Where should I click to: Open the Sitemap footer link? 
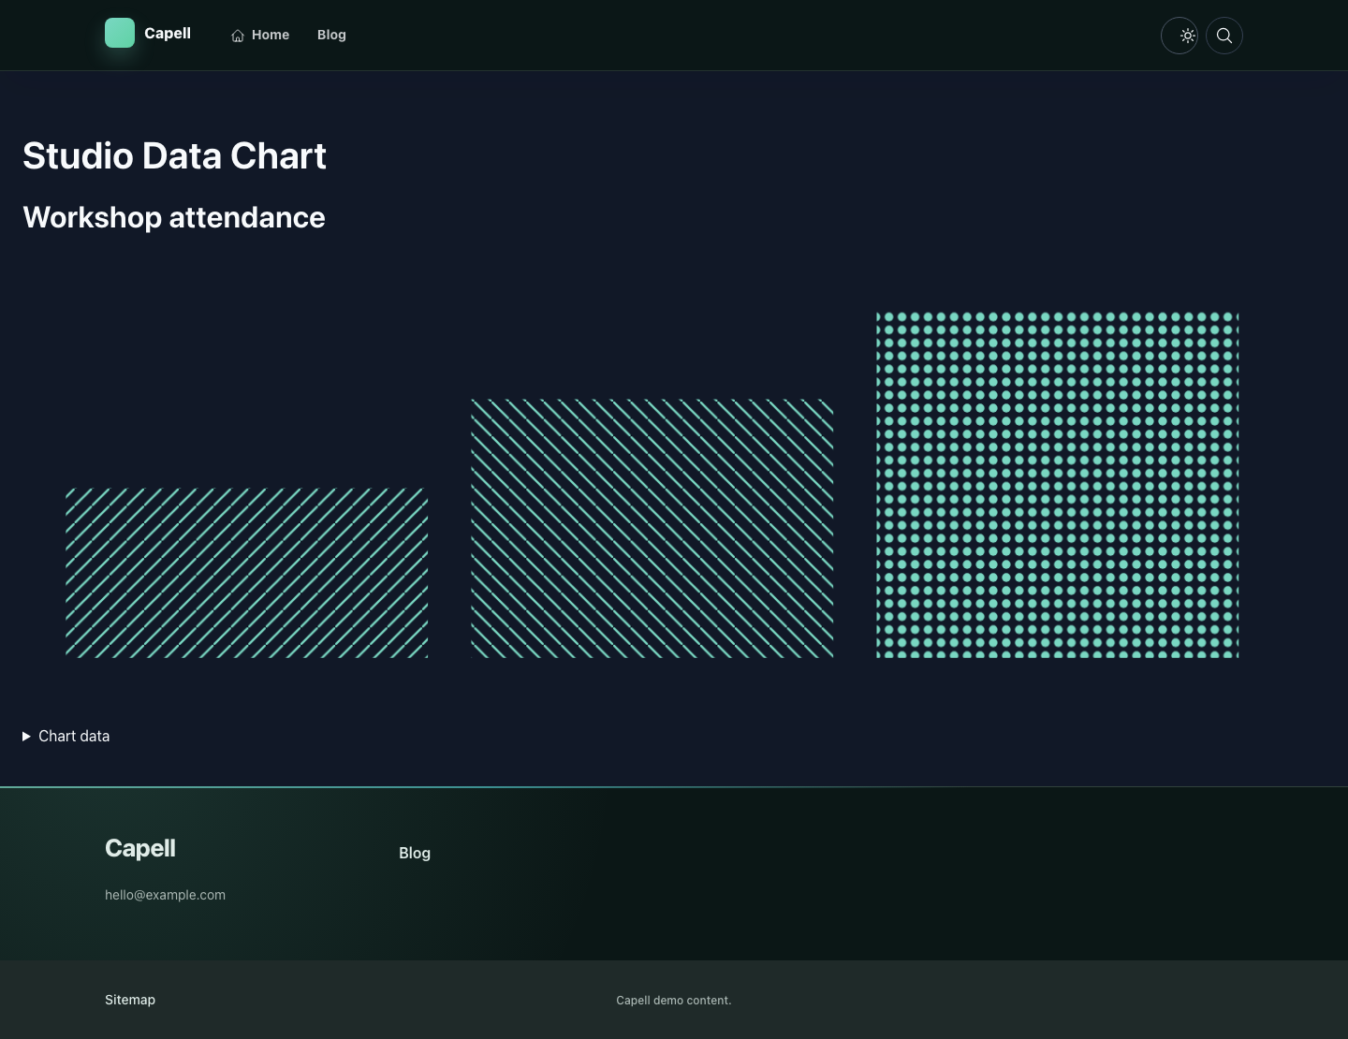tap(130, 1000)
